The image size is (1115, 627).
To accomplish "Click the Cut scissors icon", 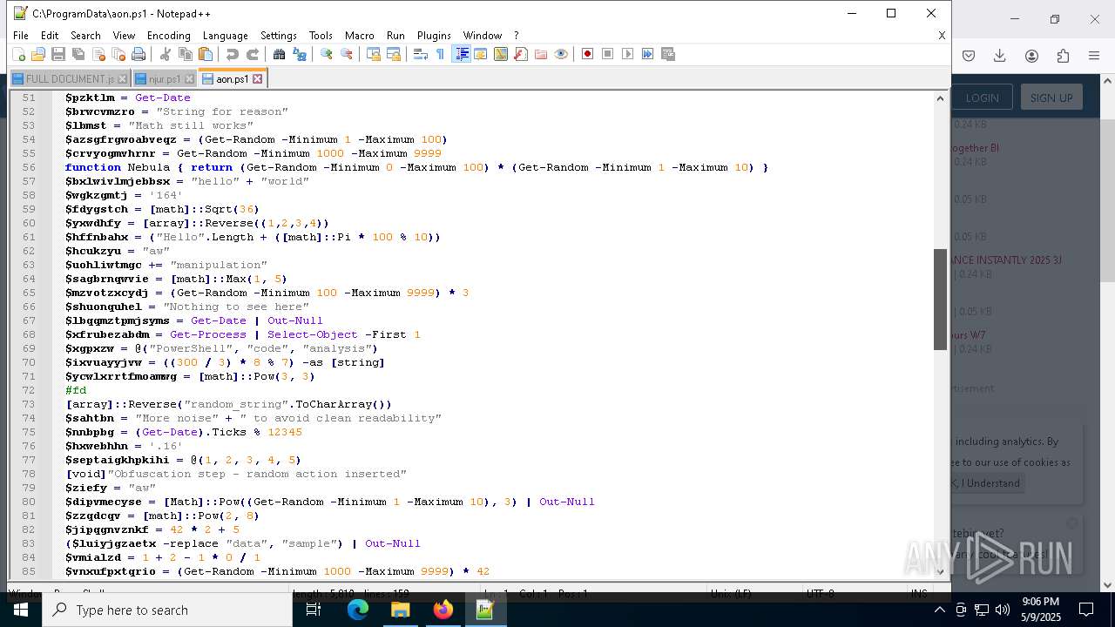I will [165, 54].
